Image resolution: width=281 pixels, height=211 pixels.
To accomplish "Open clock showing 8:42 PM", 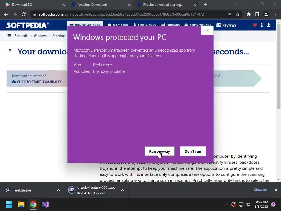I will coord(261,204).
